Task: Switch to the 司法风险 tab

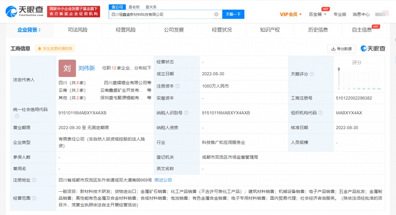Action: [78, 30]
